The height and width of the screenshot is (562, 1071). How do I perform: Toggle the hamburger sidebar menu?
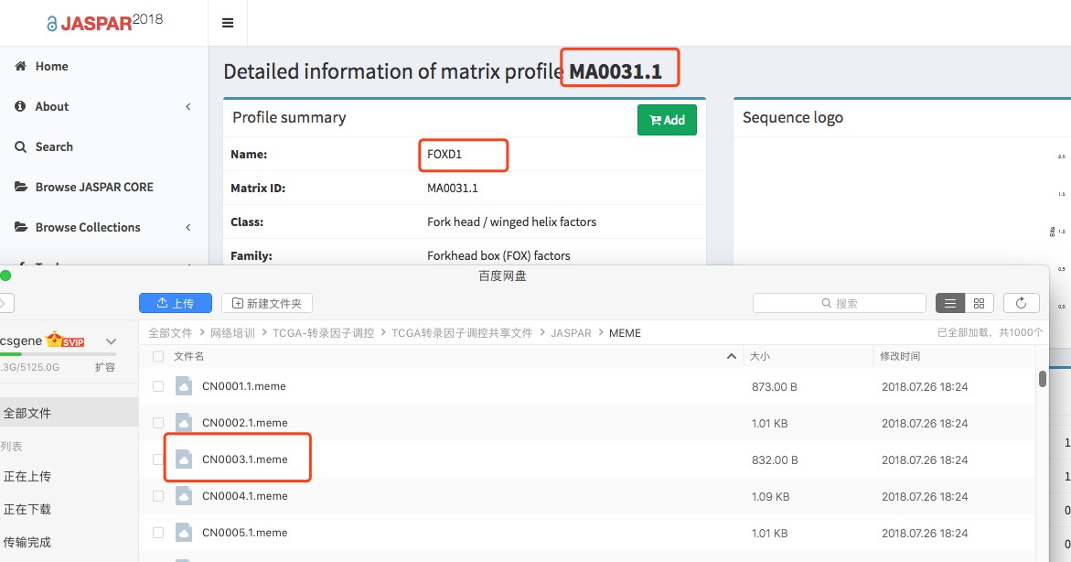228,23
